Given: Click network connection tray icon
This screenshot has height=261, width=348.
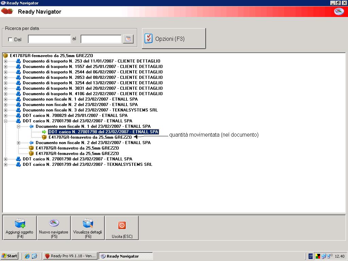Looking at the screenshot, I should (x=324, y=256).
